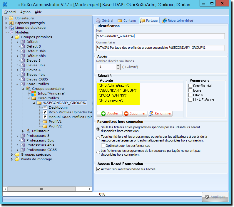Click the Utilisateur person icon
234x207 pixels.
[28, 131]
